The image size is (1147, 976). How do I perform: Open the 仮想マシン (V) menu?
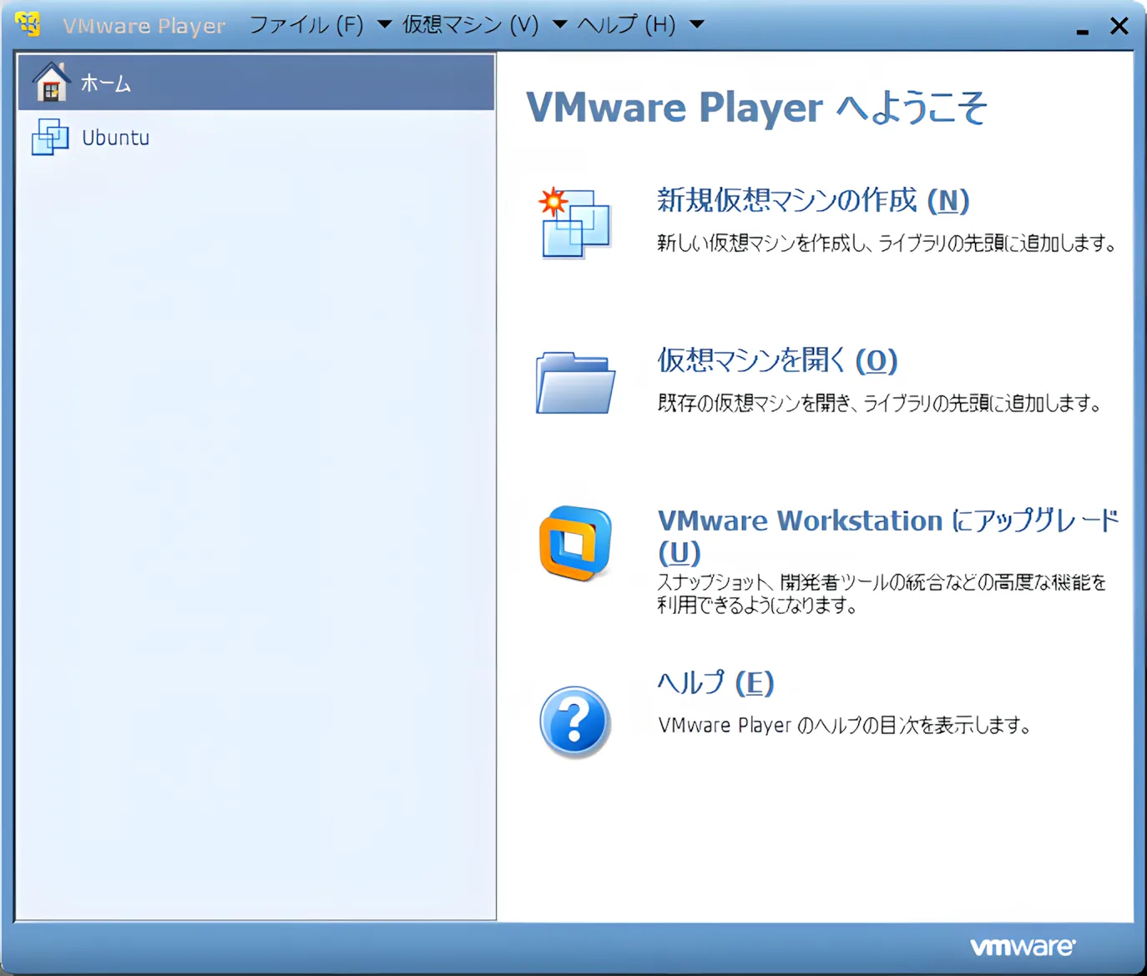(472, 26)
